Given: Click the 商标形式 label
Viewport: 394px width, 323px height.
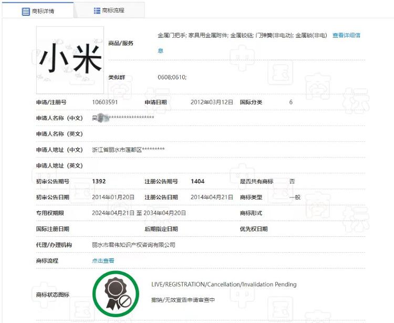Looking at the screenshot, I should [251, 213].
